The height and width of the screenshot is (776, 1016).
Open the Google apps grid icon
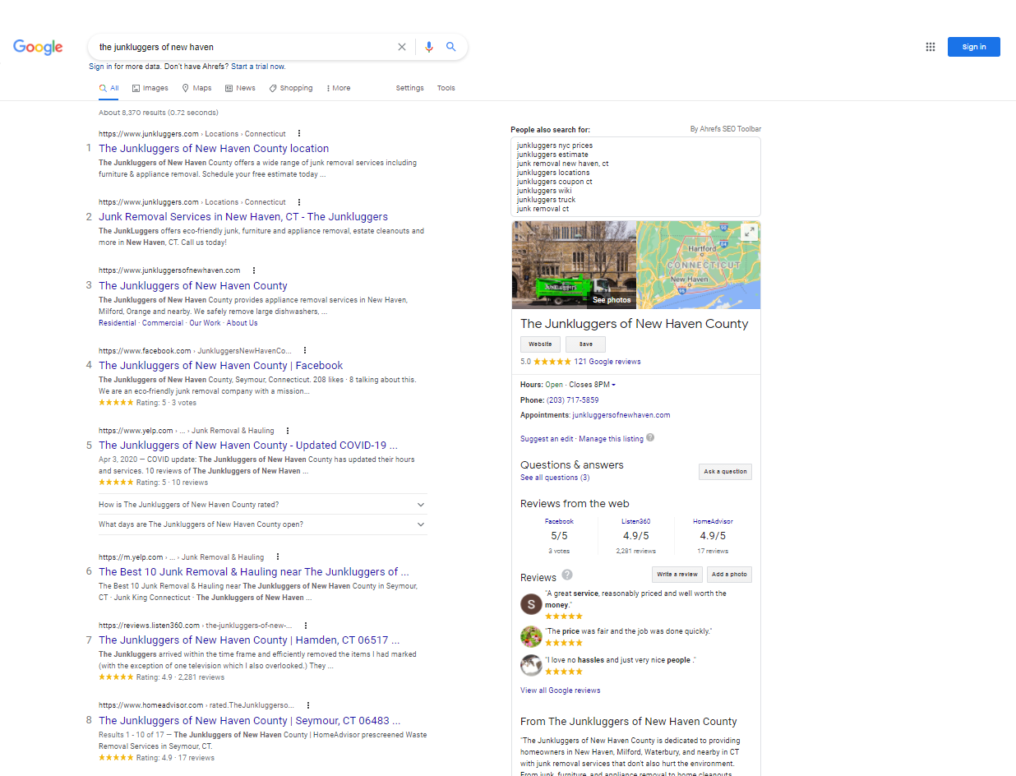tap(931, 47)
